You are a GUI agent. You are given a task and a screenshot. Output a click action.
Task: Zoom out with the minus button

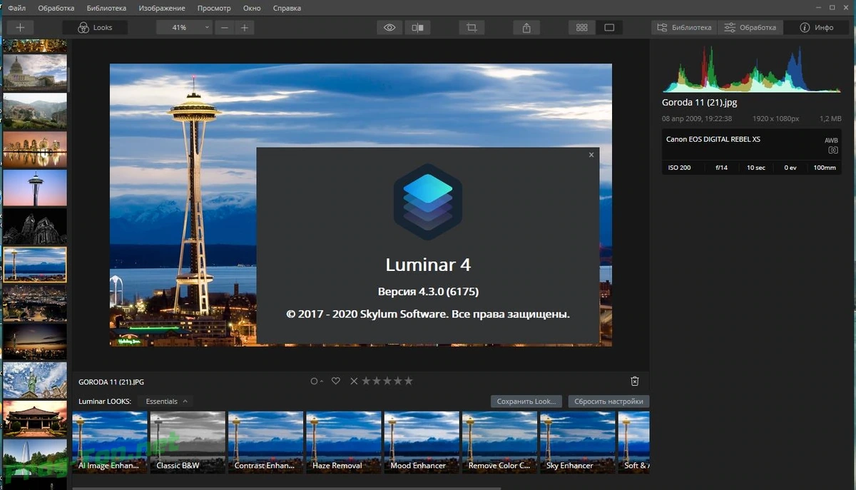[x=225, y=27]
